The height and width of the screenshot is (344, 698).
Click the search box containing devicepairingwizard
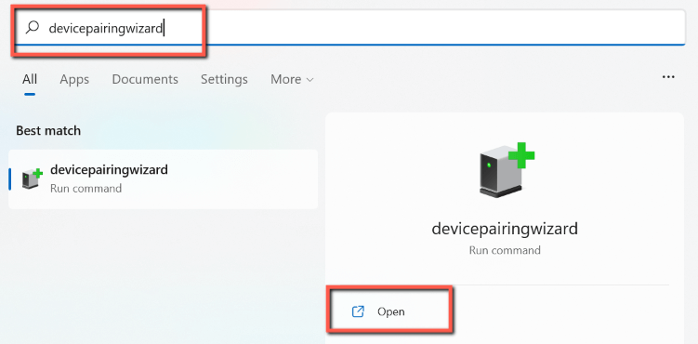click(x=349, y=28)
